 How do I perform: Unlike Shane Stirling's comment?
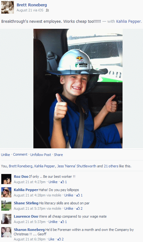pos(69,208)
